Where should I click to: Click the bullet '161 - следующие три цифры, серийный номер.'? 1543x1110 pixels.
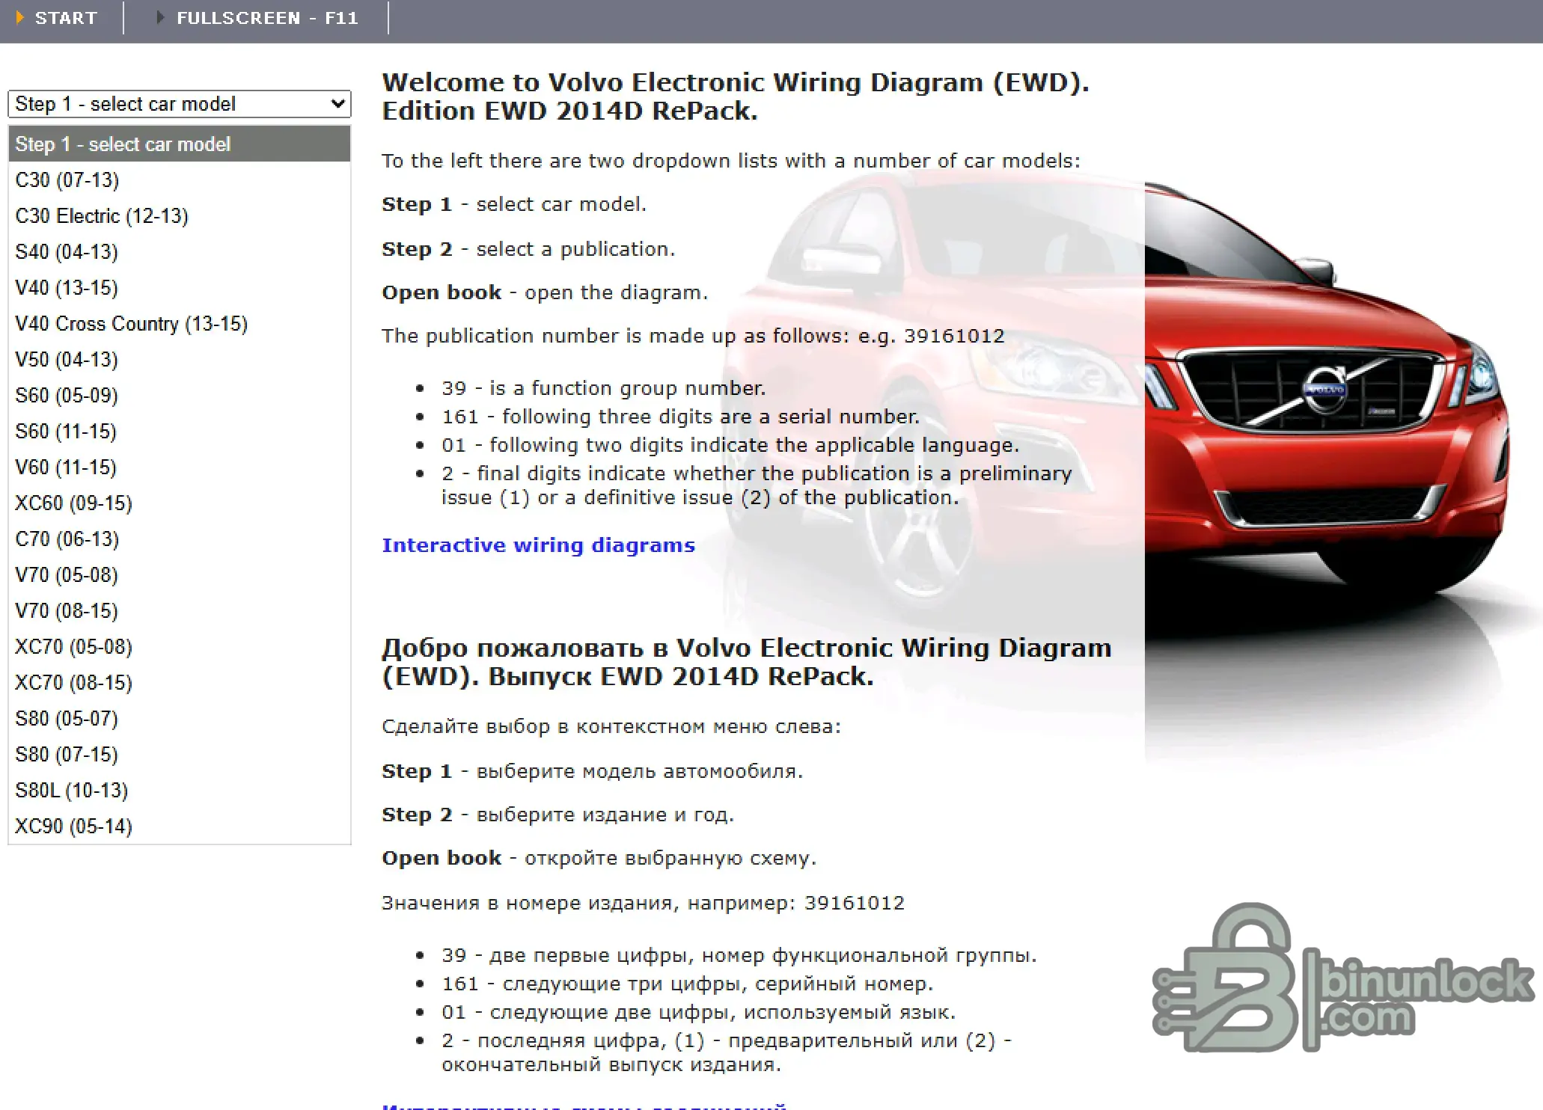pos(687,984)
